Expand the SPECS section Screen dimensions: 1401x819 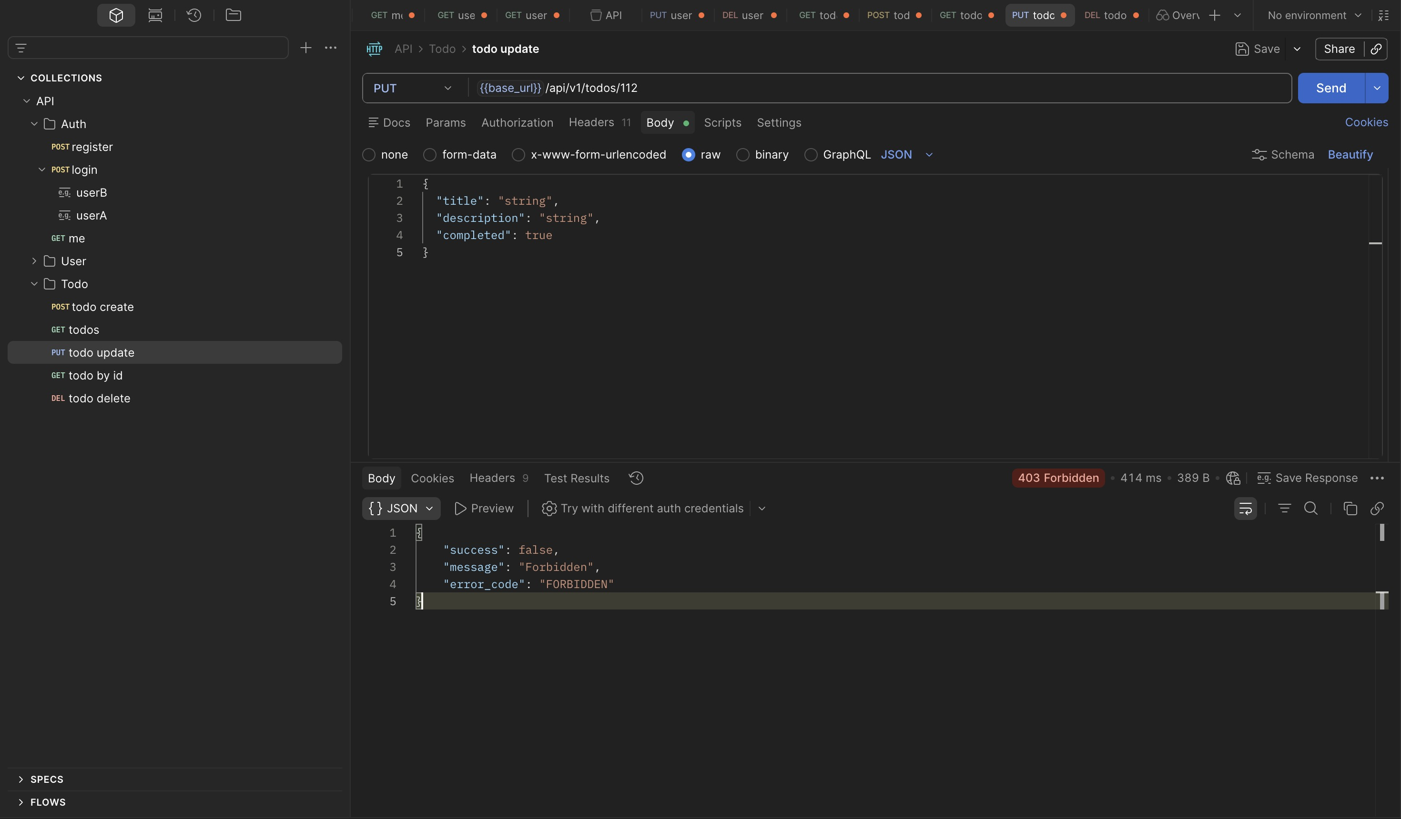pos(21,779)
